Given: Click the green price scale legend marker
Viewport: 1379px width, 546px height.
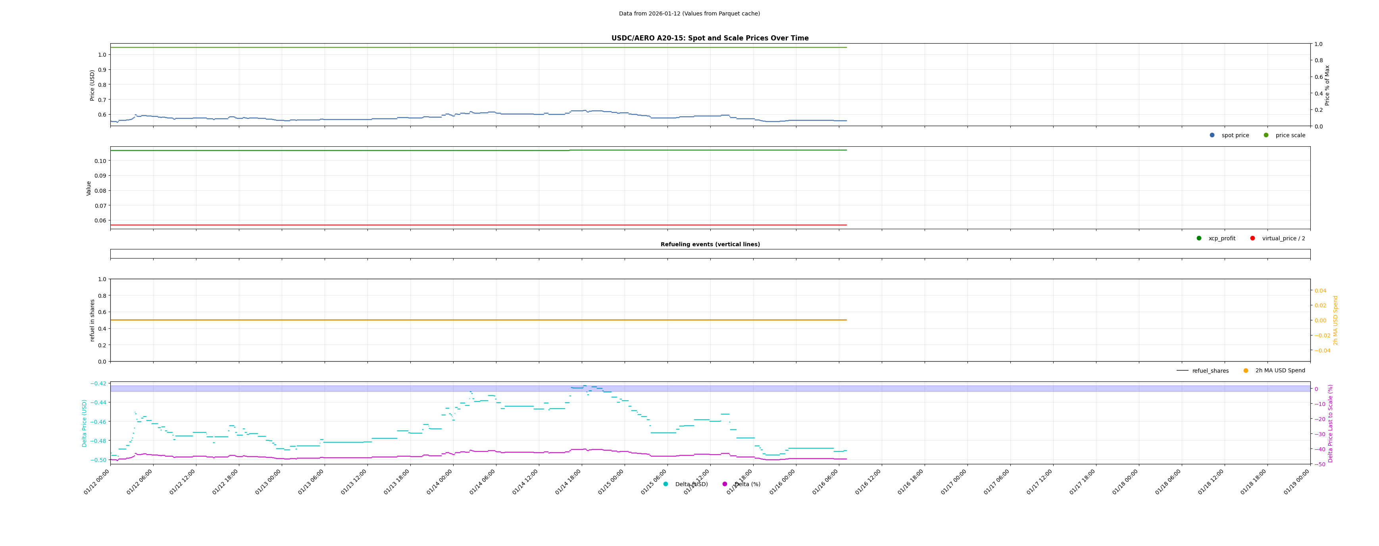Looking at the screenshot, I should tap(1266, 135).
